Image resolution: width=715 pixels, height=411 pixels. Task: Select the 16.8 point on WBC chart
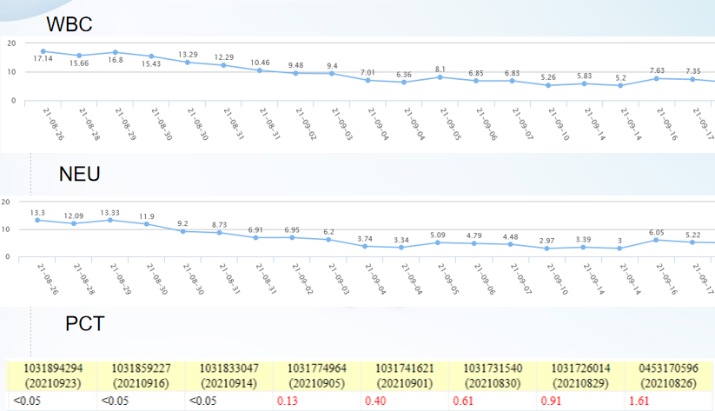click(x=116, y=52)
